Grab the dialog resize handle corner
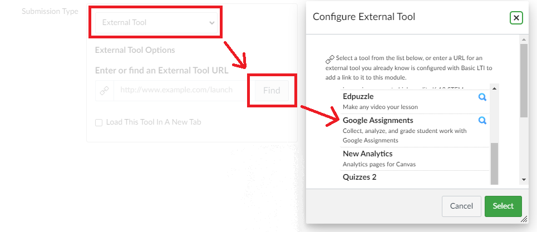 point(523,220)
